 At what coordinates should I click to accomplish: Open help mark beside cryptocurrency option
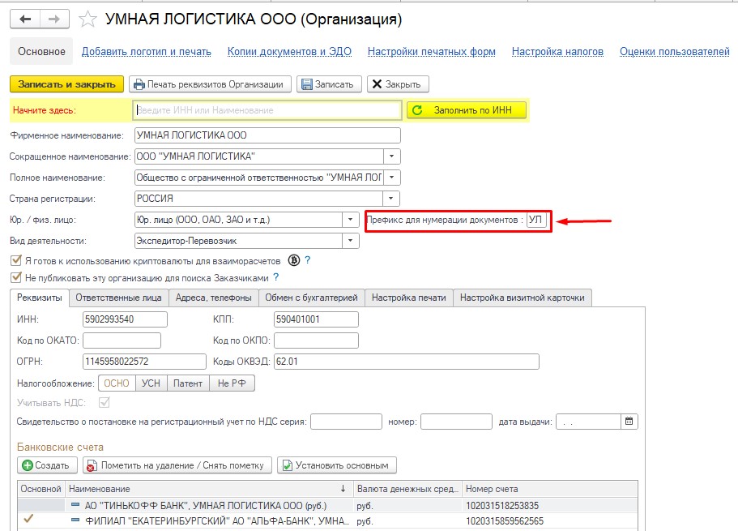tap(307, 259)
